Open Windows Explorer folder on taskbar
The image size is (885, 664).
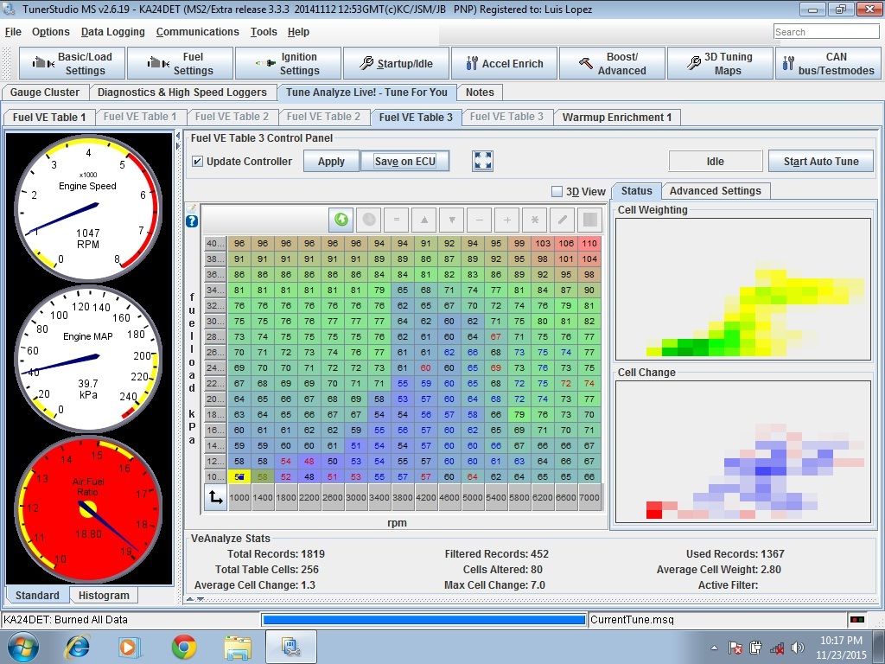[x=239, y=647]
